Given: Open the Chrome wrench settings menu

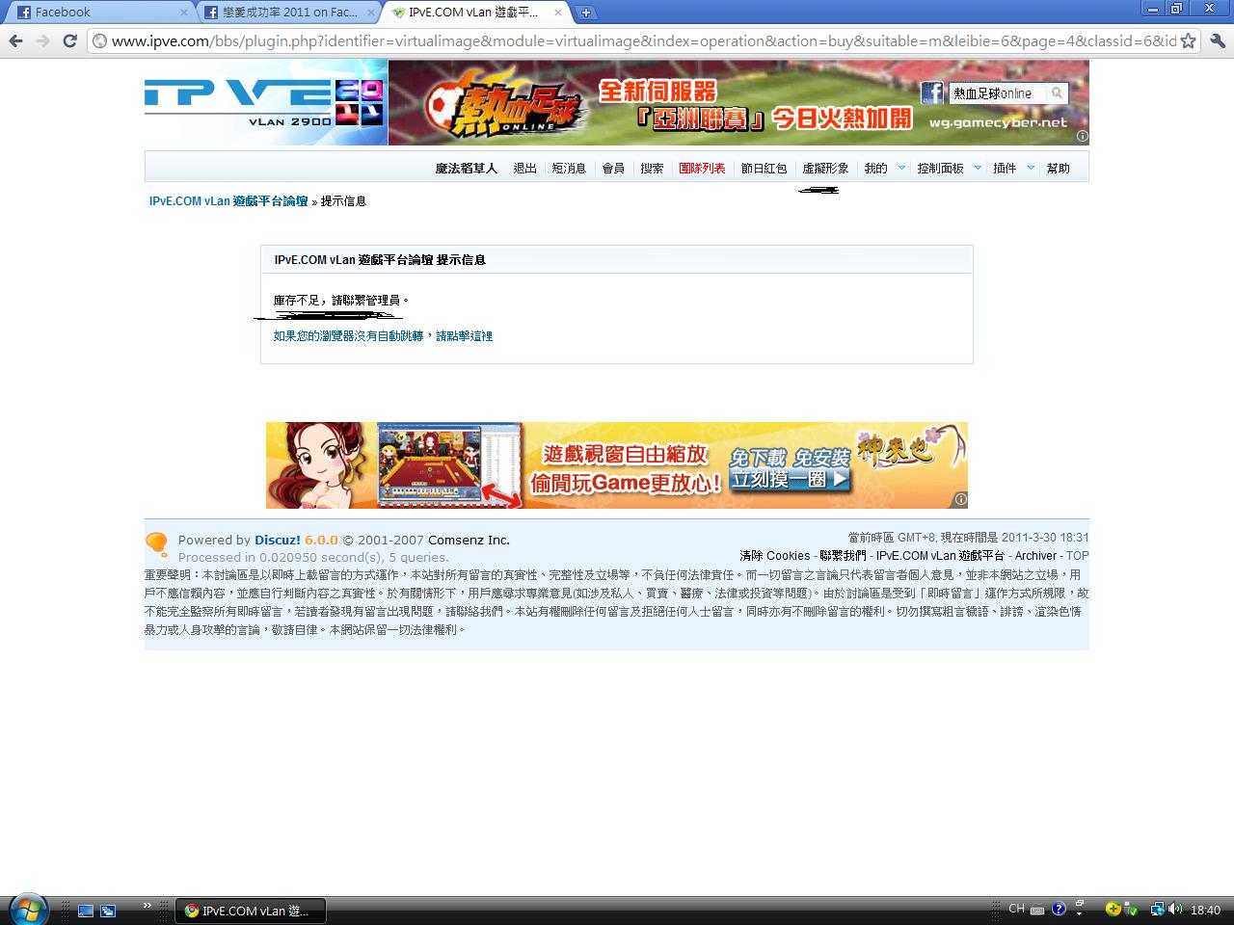Looking at the screenshot, I should [1218, 40].
